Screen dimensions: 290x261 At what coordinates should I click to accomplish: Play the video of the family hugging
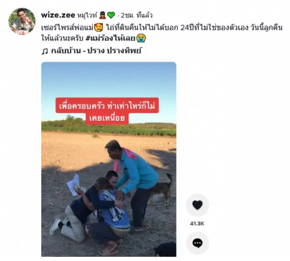109,159
